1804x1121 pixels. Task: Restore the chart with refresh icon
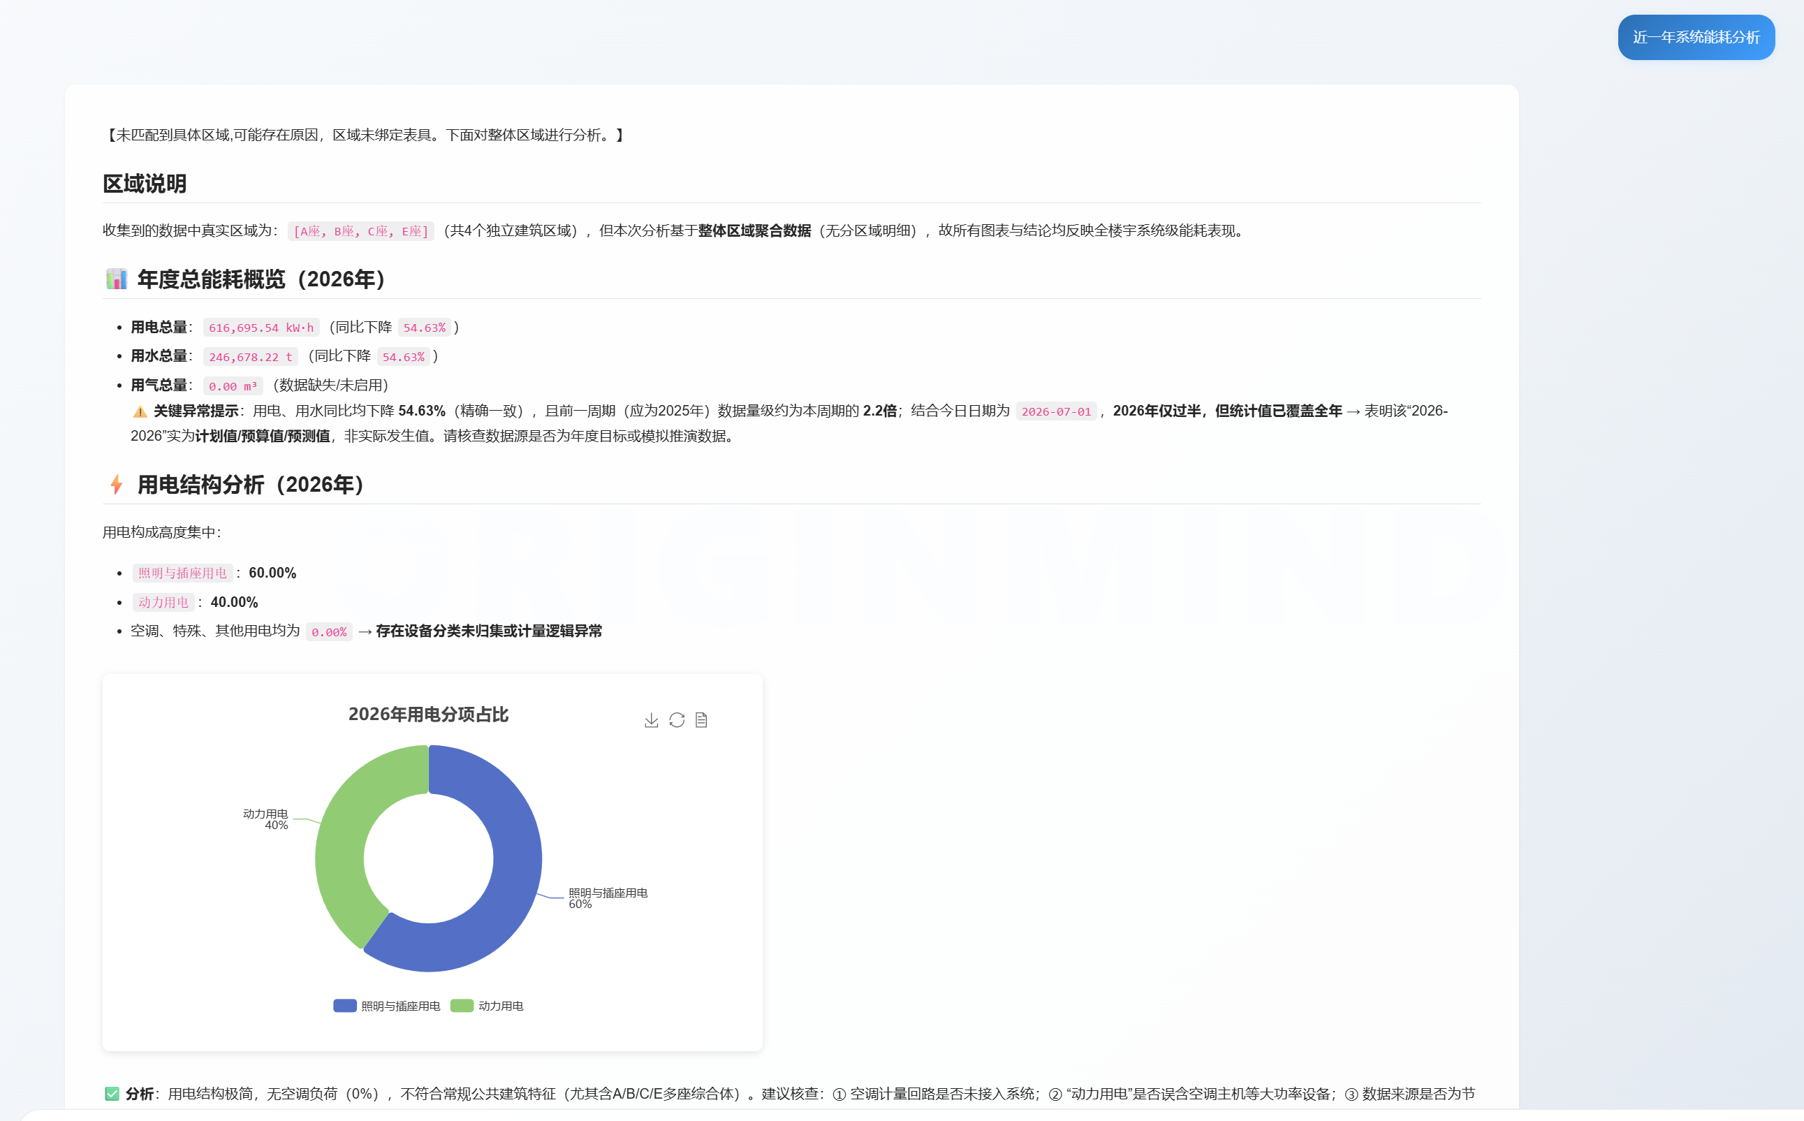[677, 720]
